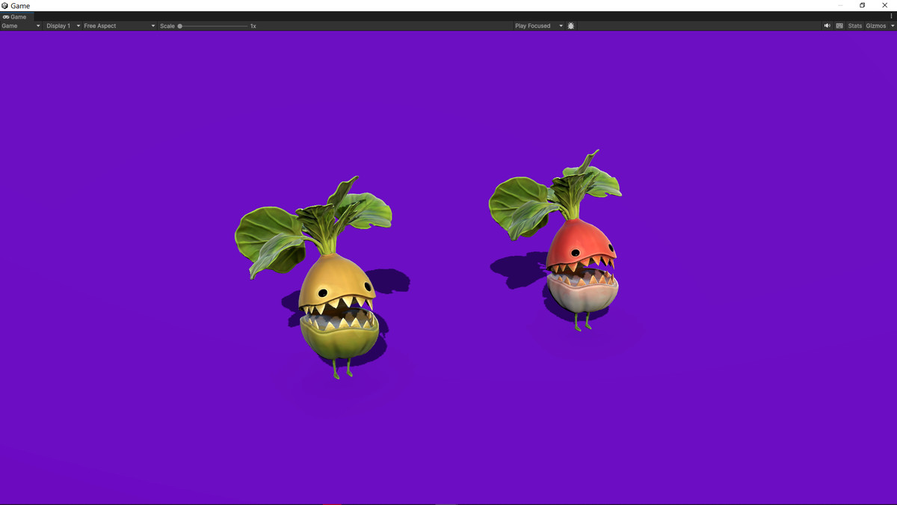Restore down the Game window
The height and width of the screenshot is (505, 897).
tap(862, 5)
